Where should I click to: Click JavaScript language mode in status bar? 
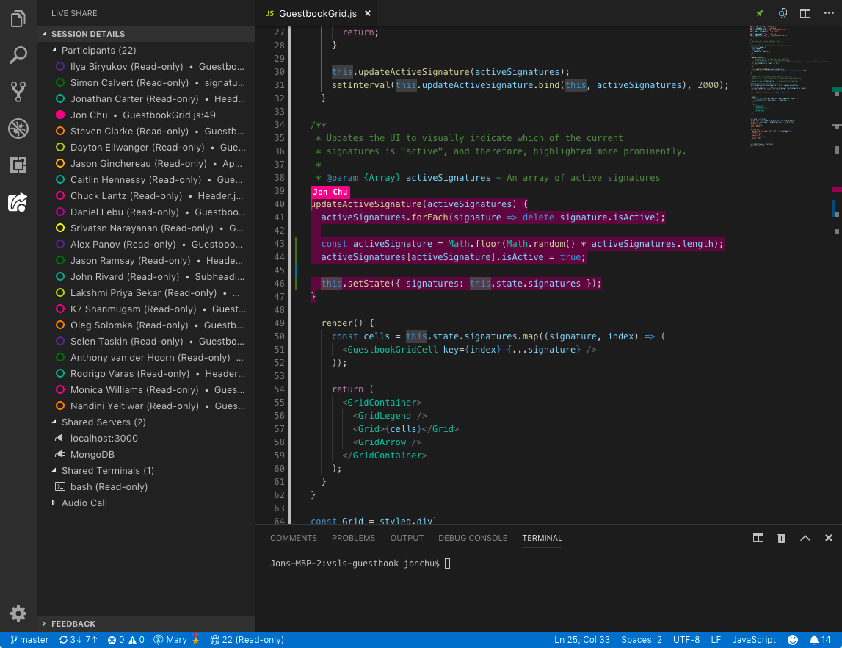(x=753, y=639)
